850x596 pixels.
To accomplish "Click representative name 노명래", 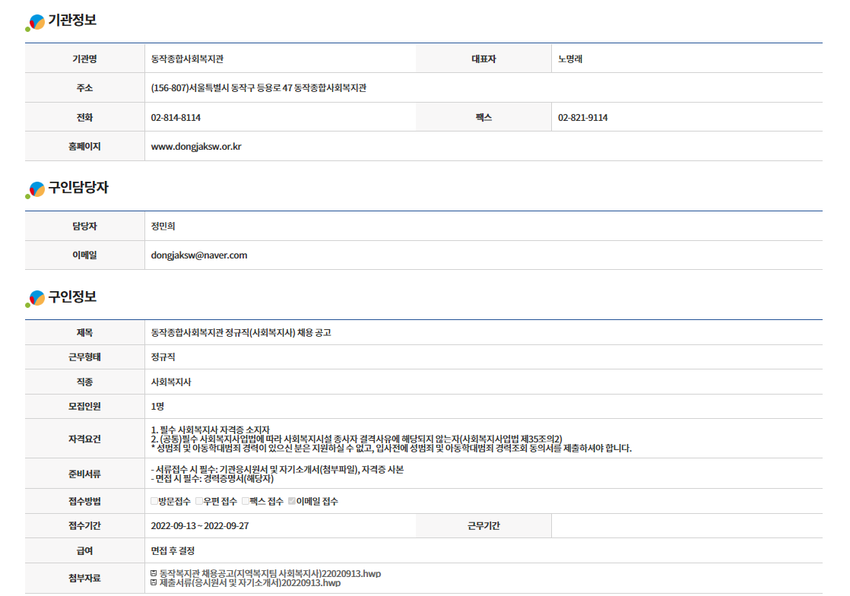I will coord(570,59).
